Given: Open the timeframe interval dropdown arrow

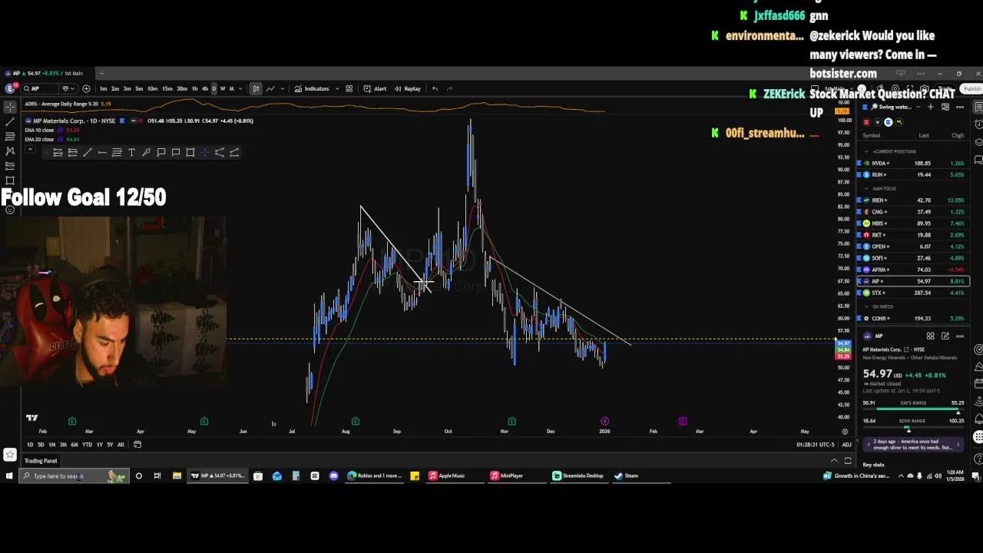Looking at the screenshot, I should 240,88.
